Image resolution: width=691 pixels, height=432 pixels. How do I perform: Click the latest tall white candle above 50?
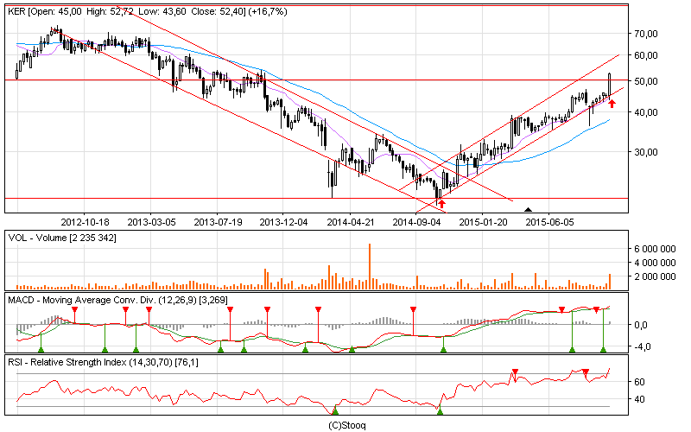coord(610,84)
